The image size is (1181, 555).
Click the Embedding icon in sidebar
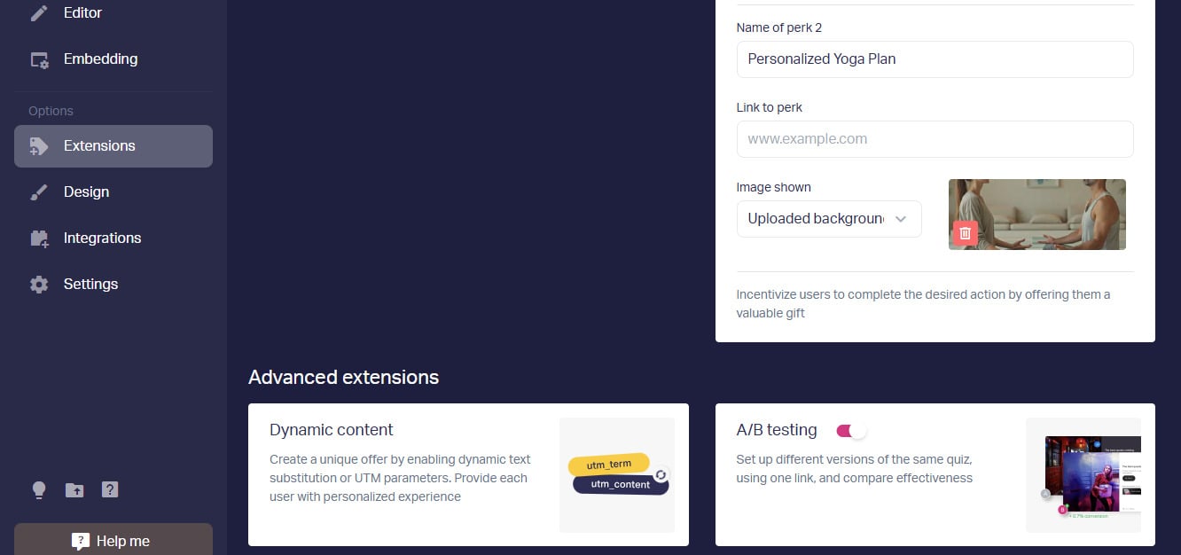tap(39, 60)
